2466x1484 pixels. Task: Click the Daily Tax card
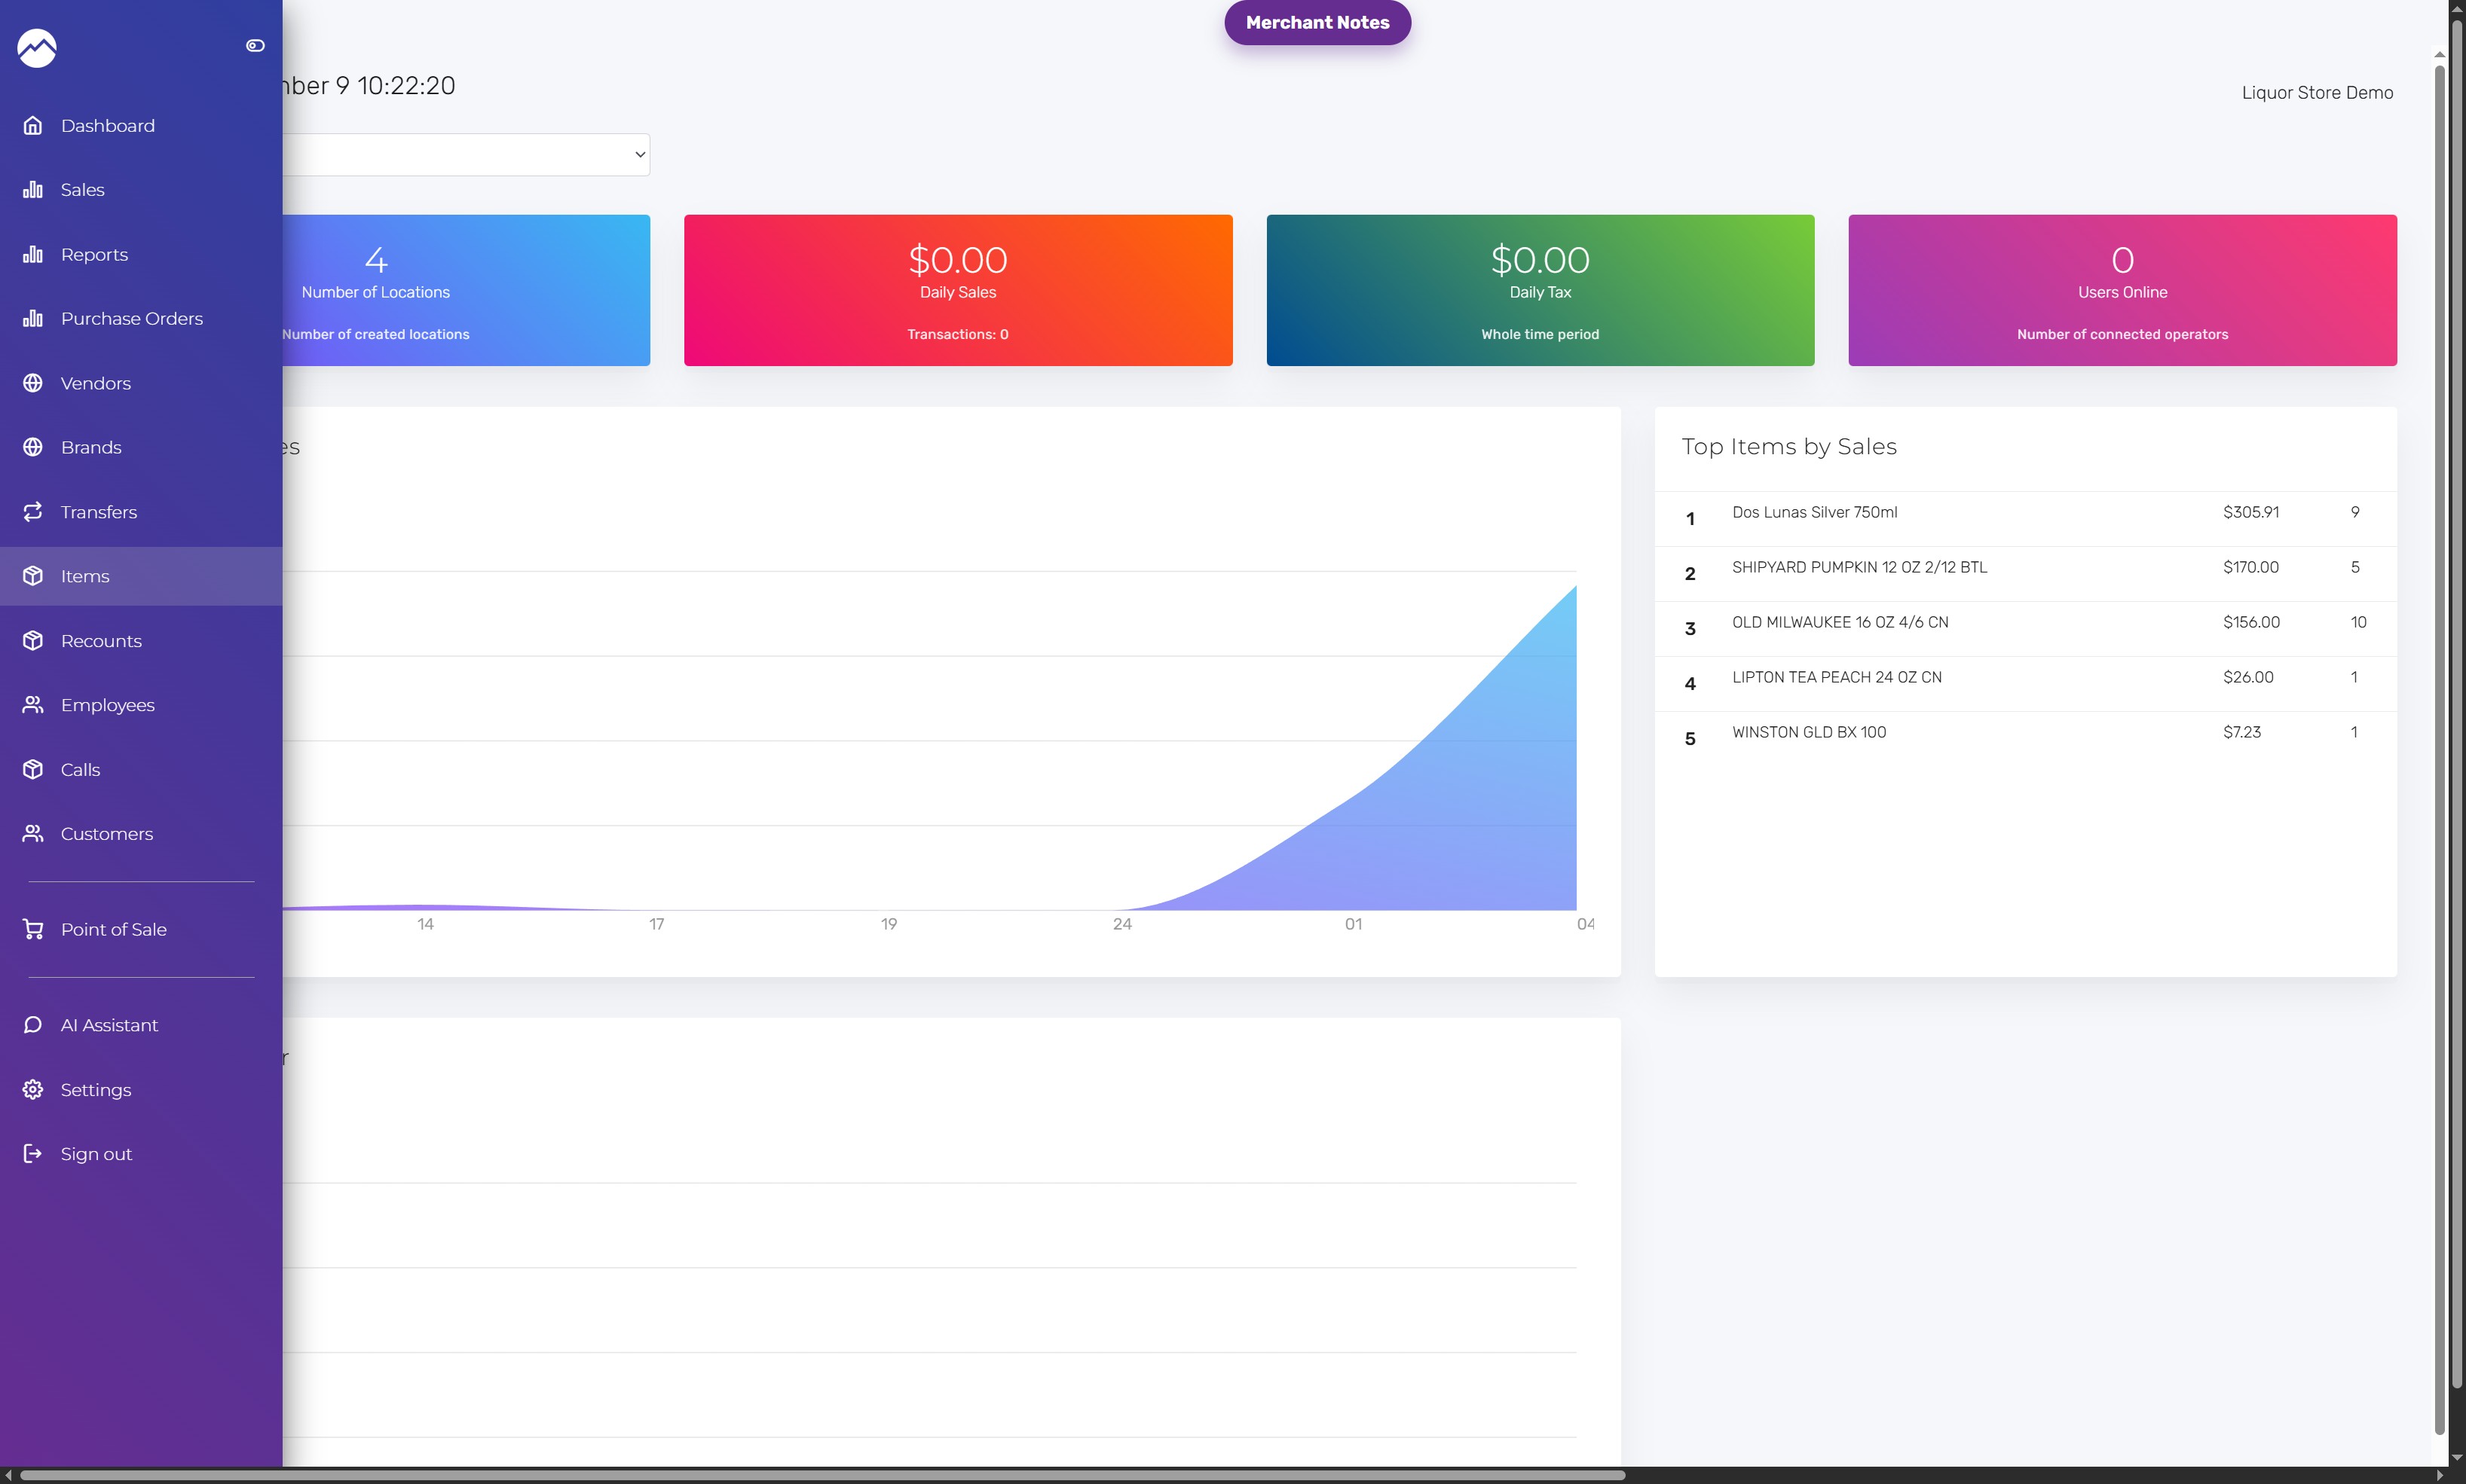coord(1540,290)
